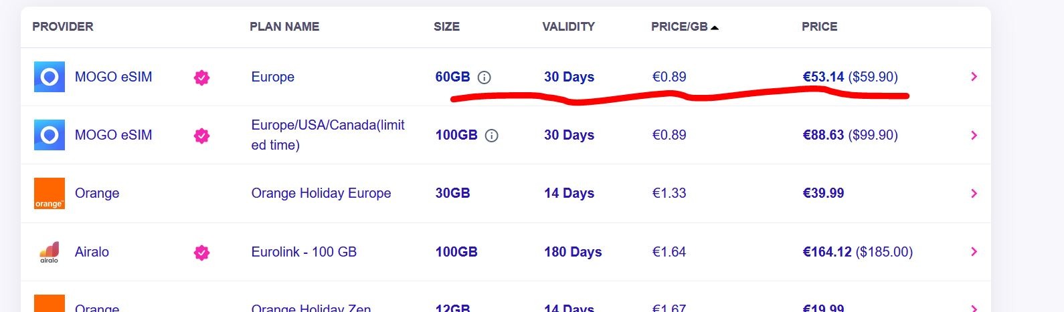This screenshot has height=312, width=1064.
Task: Click the MOGO eSIM logo in Europe row
Action: [x=50, y=77]
